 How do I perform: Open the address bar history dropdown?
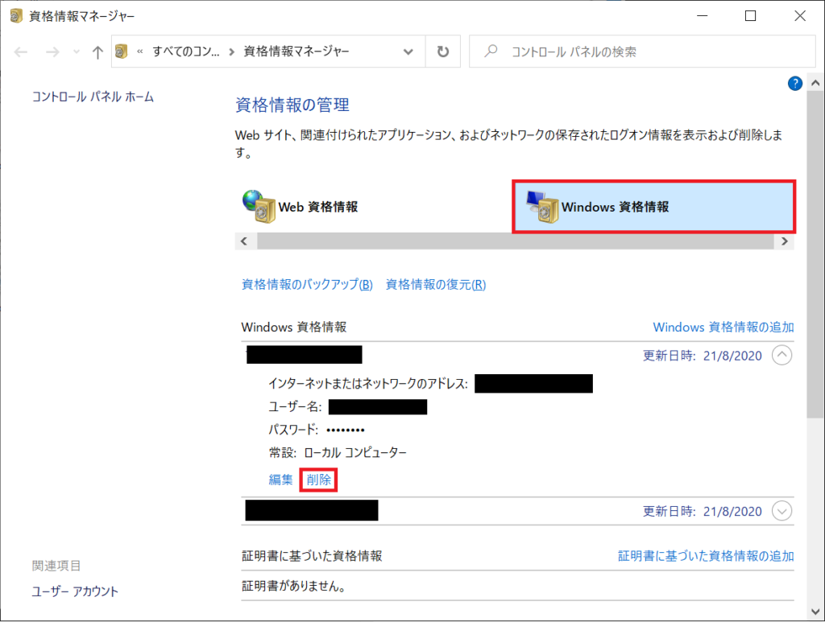click(408, 51)
